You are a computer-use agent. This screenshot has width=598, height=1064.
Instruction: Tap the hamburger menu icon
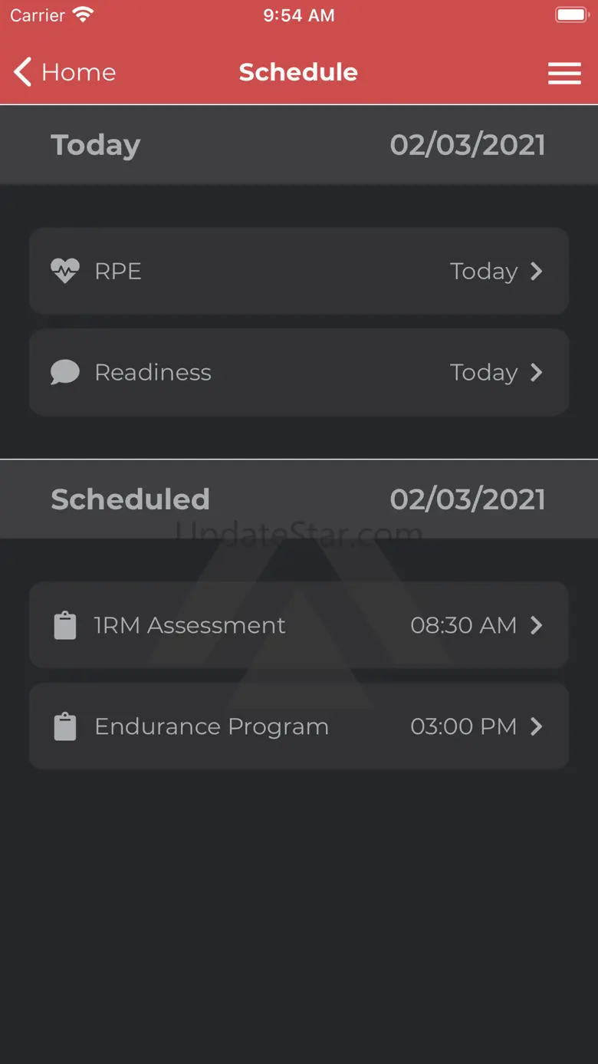[x=564, y=73]
